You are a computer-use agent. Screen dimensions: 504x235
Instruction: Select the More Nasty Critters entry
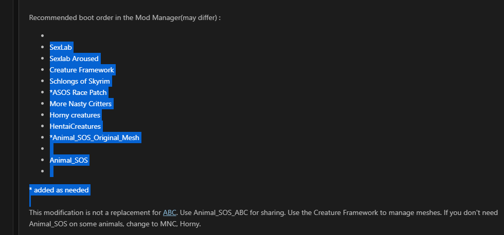[81, 104]
